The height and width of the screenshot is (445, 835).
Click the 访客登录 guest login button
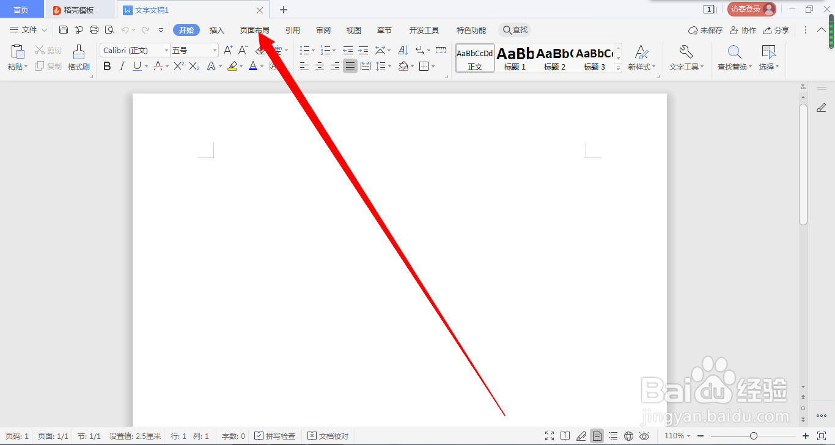(x=751, y=9)
